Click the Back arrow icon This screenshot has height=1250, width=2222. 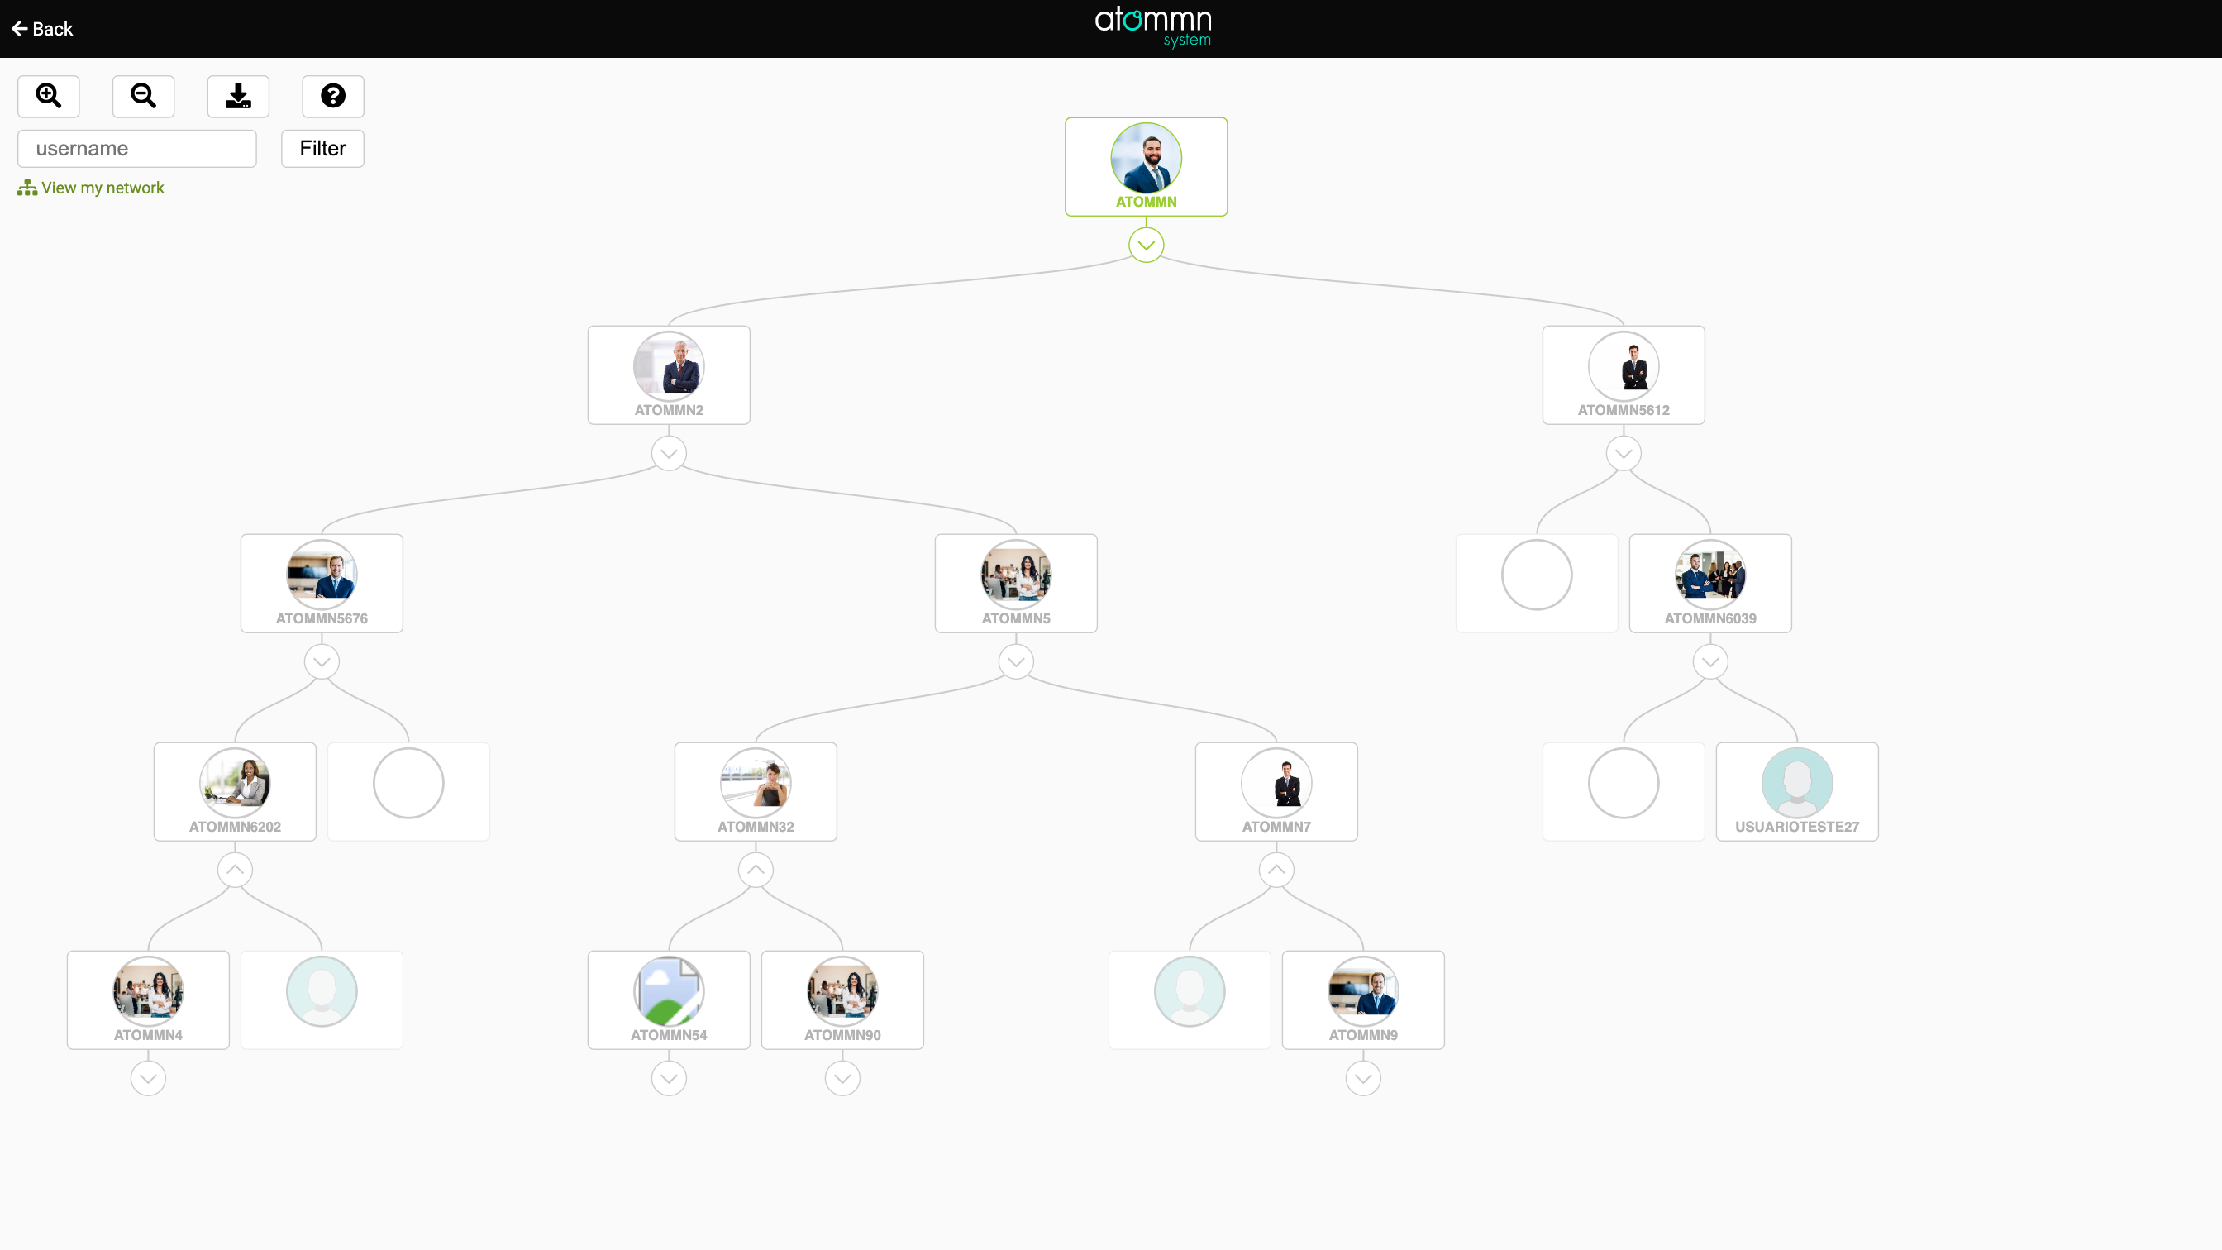pos(21,27)
